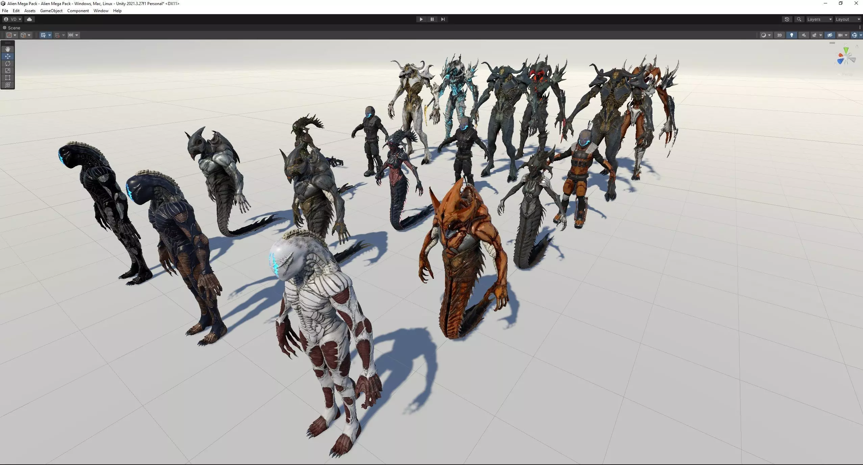Open the Help menu
Viewport: 863px width, 465px height.
[x=117, y=11]
